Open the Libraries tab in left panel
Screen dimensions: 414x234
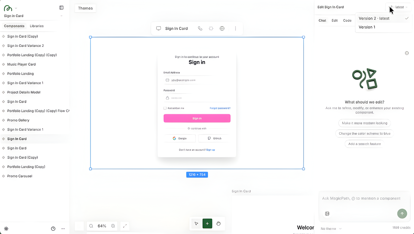coord(36,26)
